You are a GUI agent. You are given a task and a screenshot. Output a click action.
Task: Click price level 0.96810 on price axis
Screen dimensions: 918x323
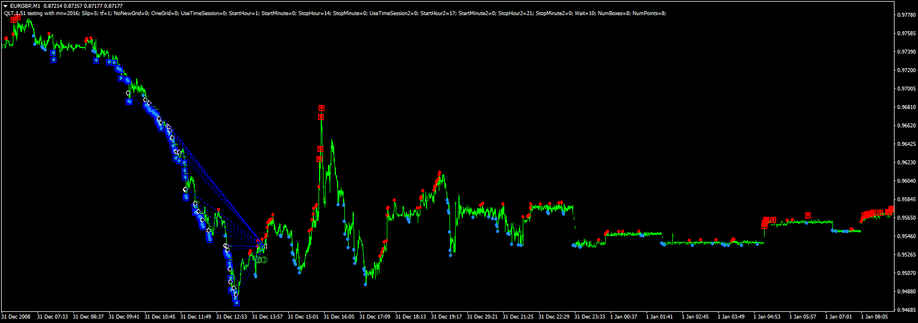click(906, 107)
